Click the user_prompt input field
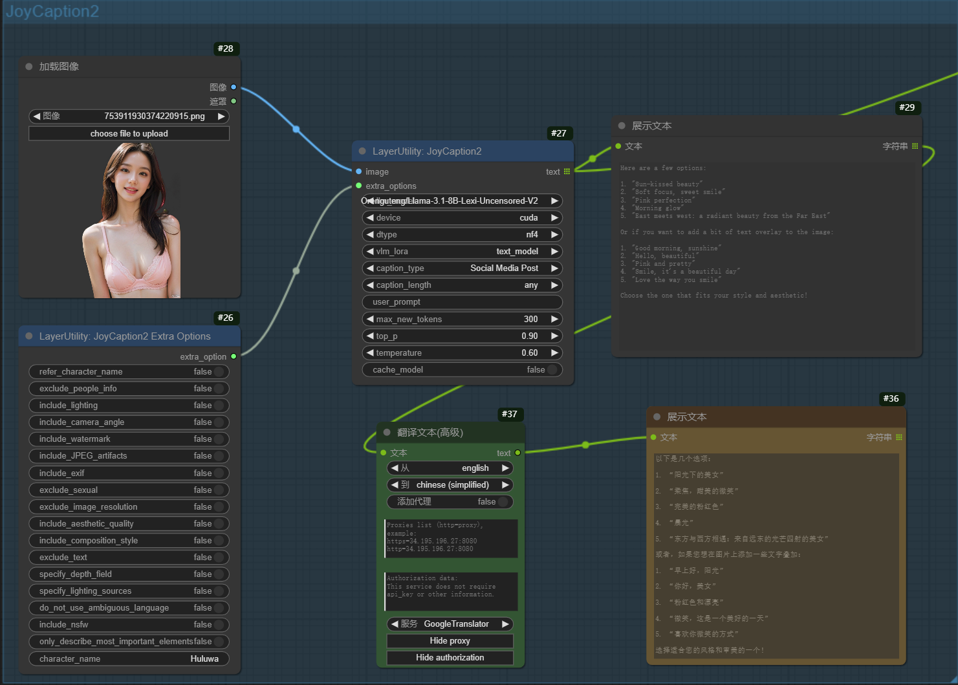958x685 pixels. (x=462, y=302)
